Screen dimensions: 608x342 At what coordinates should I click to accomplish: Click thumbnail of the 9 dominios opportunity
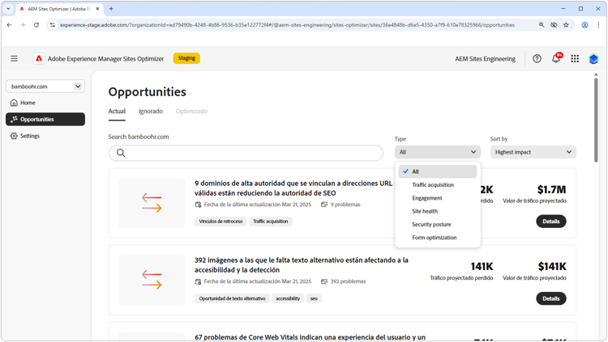pyautogui.click(x=152, y=203)
